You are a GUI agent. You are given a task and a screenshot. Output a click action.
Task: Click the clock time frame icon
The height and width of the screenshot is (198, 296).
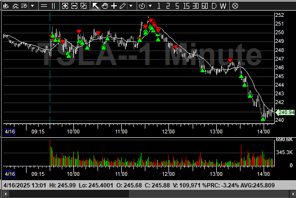(x=142, y=6)
